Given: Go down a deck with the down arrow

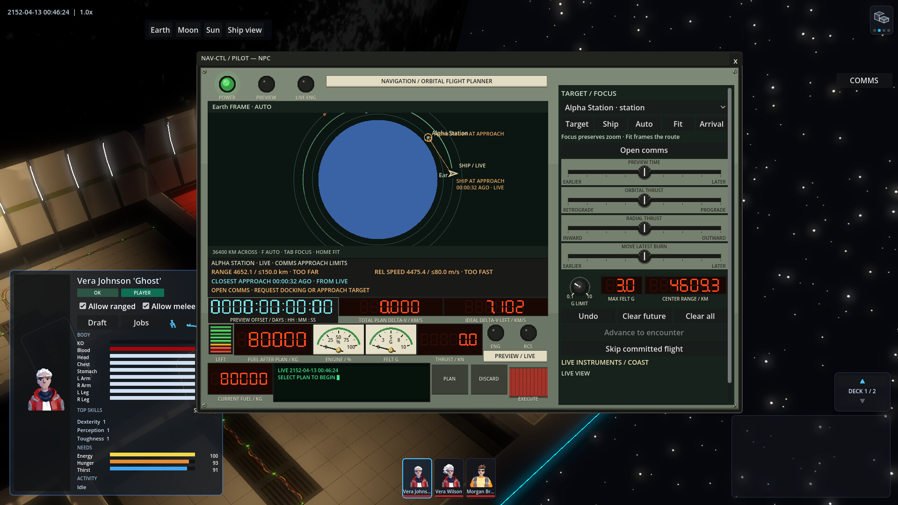Looking at the screenshot, I should click(x=862, y=401).
